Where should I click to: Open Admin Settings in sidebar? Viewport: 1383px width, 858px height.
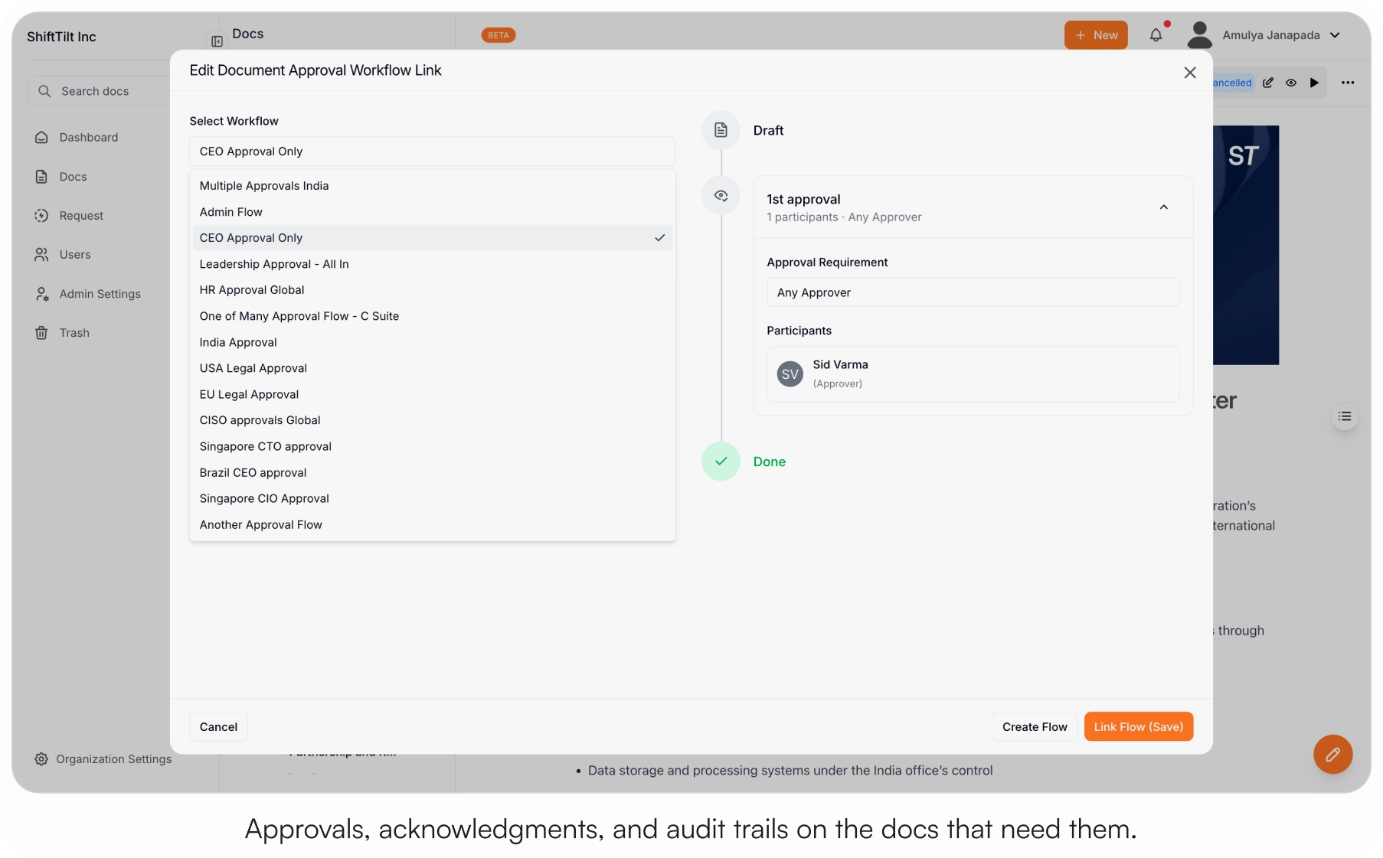[87, 294]
